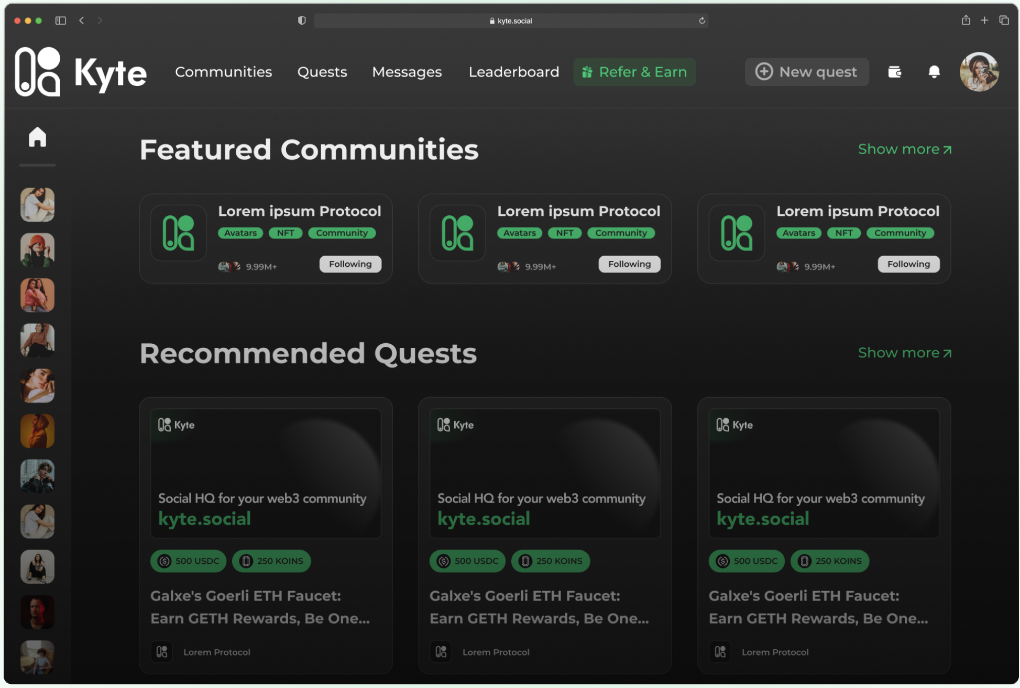
Task: Open tab overview icon in Safari
Action: click(1004, 20)
